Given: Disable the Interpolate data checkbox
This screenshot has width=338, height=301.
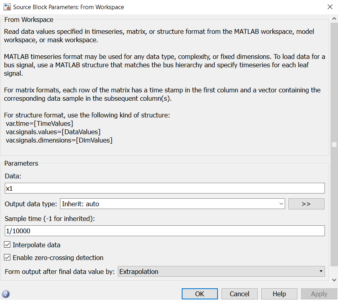Looking at the screenshot, I should click(7, 245).
